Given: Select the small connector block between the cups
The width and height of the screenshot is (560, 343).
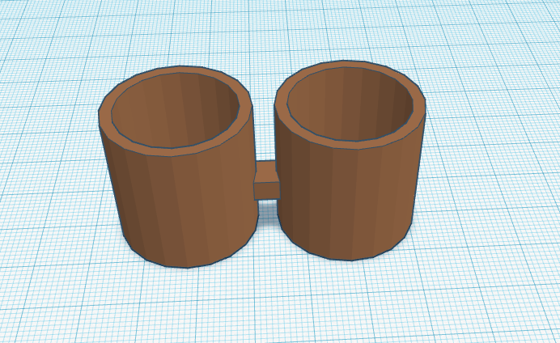Looking at the screenshot, I should (266, 180).
